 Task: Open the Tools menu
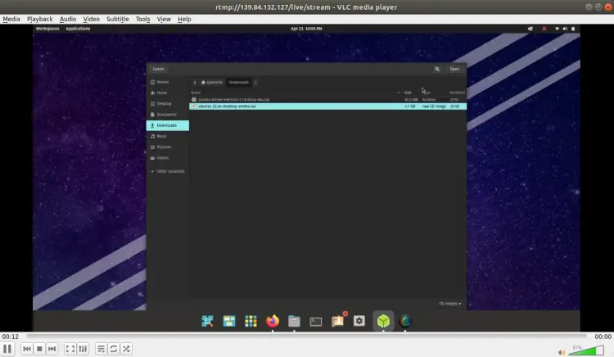point(143,19)
